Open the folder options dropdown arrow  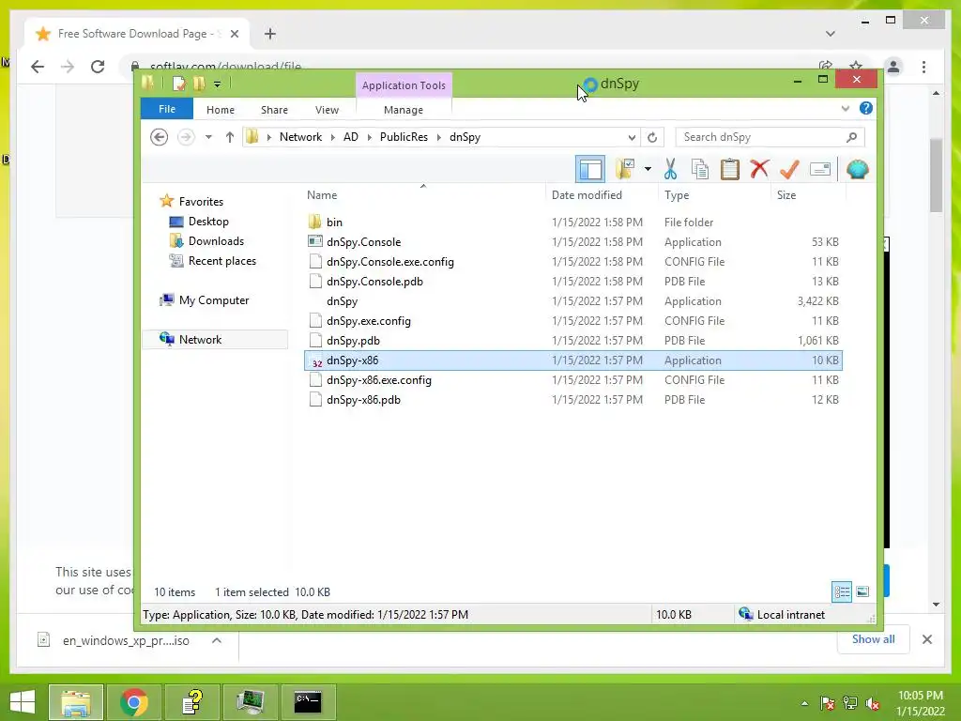tap(648, 169)
